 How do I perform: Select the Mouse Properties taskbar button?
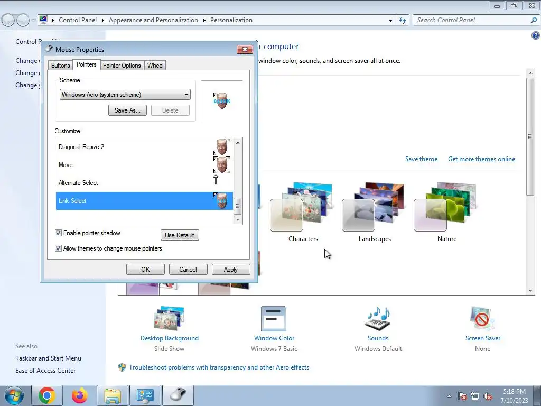click(x=178, y=395)
